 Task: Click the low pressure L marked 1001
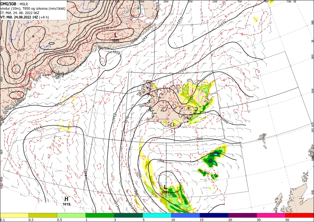click(165, 187)
